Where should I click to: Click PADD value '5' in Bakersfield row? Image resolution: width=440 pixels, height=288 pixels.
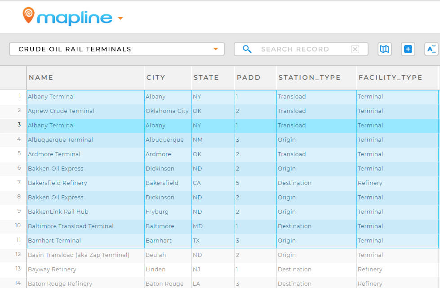click(237, 183)
